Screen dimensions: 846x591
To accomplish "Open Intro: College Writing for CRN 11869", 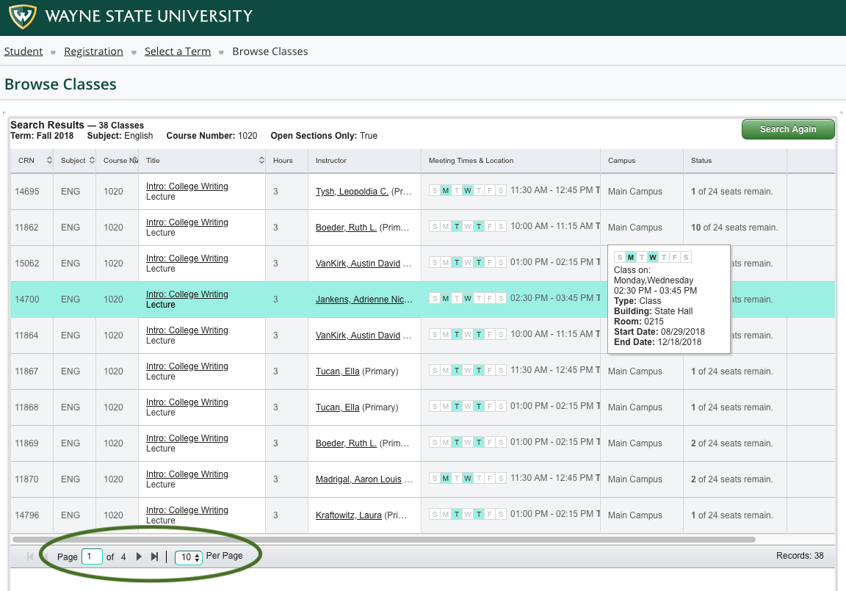I will (x=187, y=438).
